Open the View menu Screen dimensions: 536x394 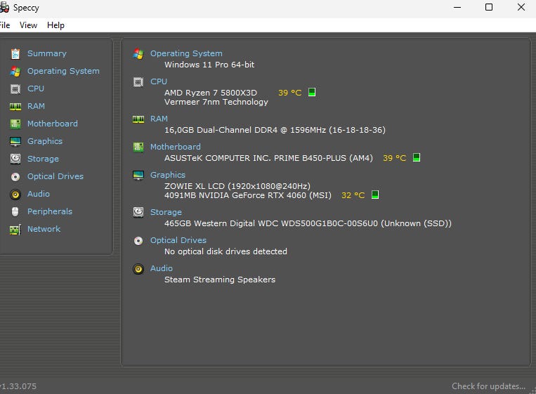[x=28, y=25]
